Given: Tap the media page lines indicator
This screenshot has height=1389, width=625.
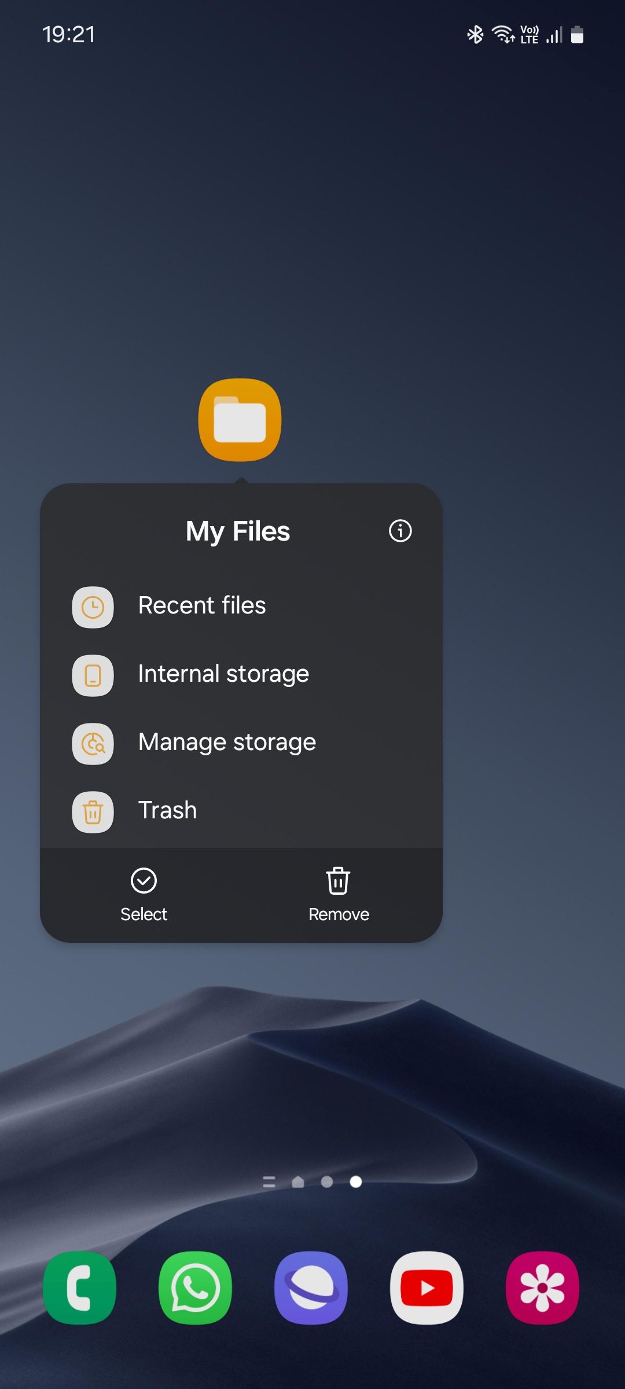Looking at the screenshot, I should tap(269, 1182).
